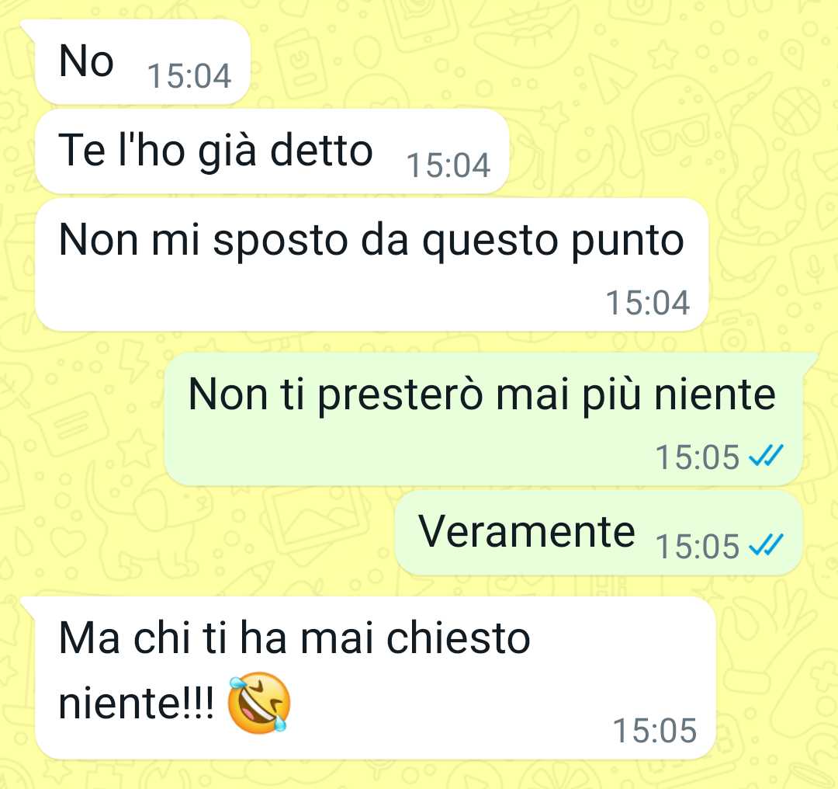Tap the laughing-crying emoji in last message
This screenshot has width=838, height=789.
click(259, 702)
